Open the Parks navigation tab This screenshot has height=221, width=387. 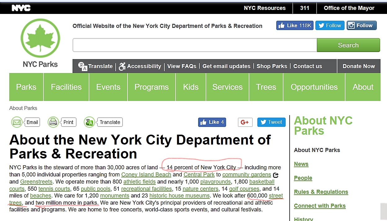tap(26, 87)
